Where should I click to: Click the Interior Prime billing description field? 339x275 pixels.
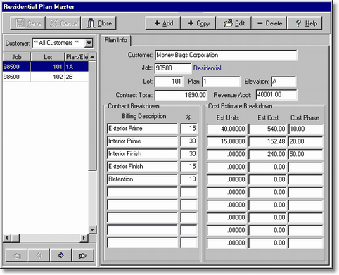click(x=142, y=141)
